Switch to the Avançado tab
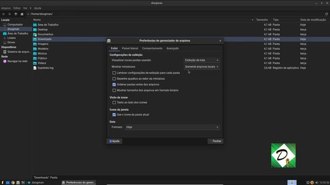Image resolution: width=330 pixels, height=185 pixels. pyautogui.click(x=173, y=48)
